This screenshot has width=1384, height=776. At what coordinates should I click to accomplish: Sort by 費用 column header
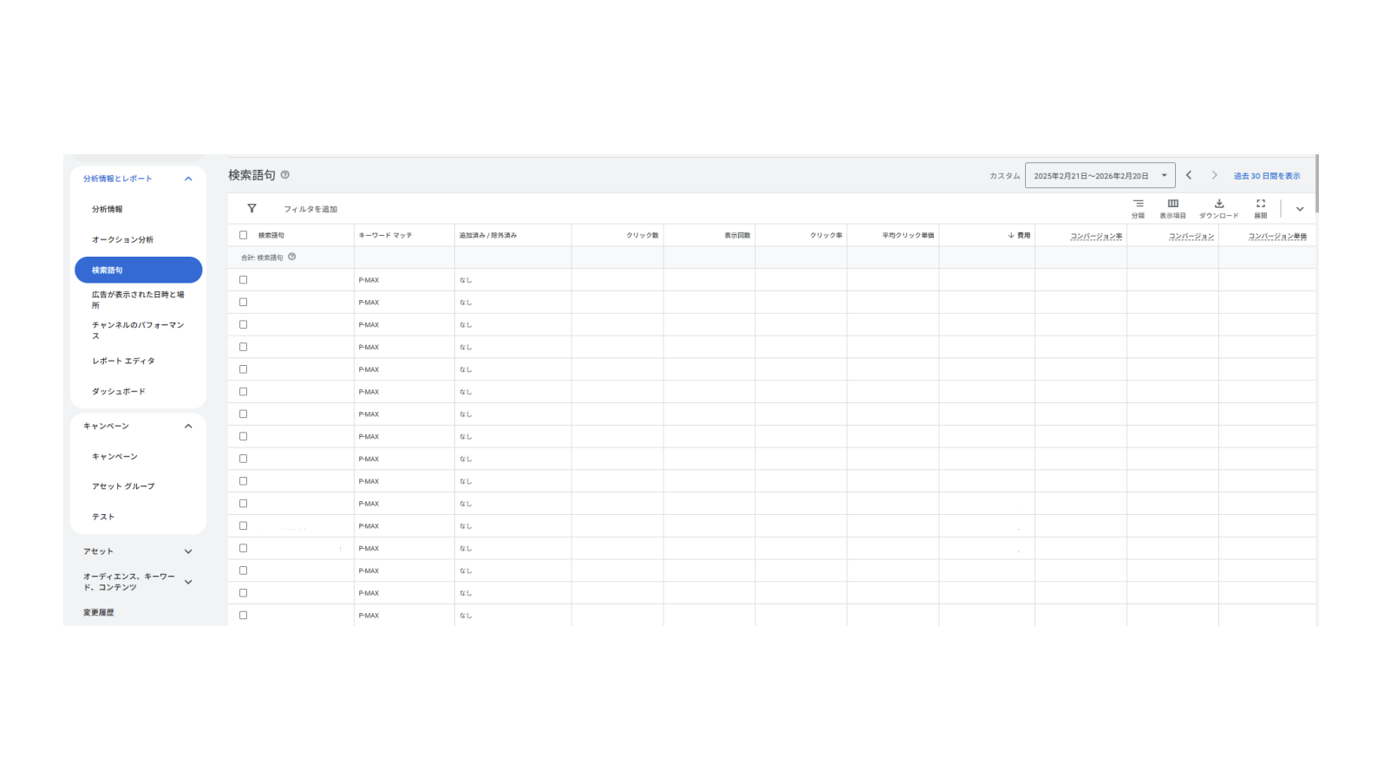(1020, 235)
